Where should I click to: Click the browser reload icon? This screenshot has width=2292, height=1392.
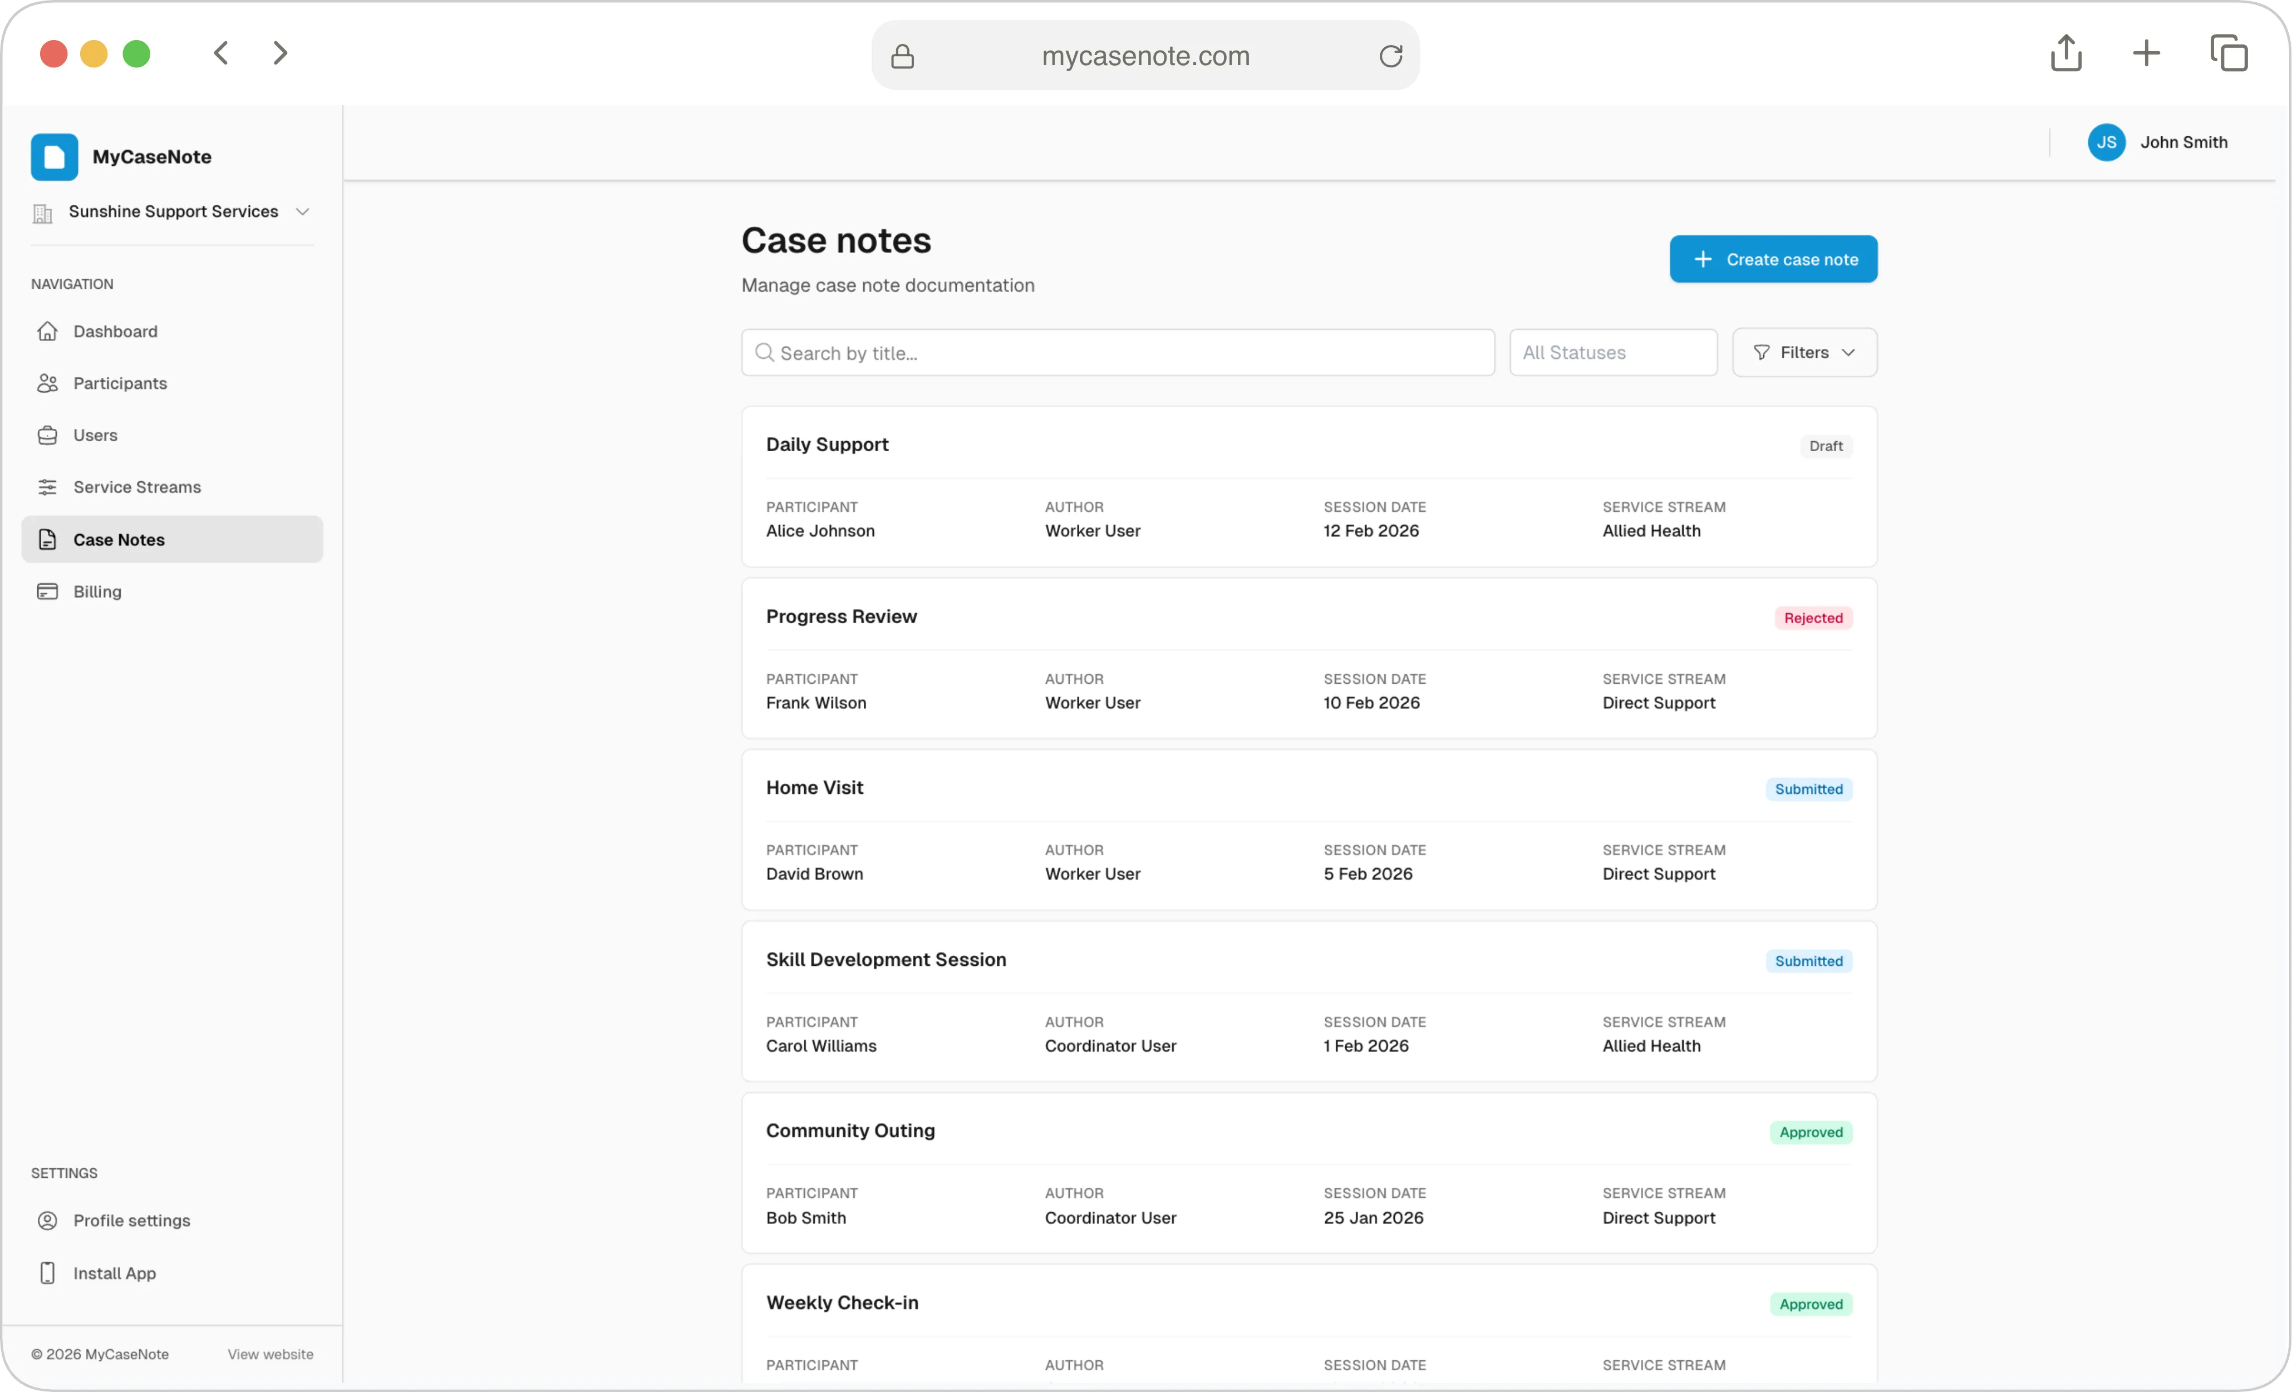click(x=1391, y=55)
